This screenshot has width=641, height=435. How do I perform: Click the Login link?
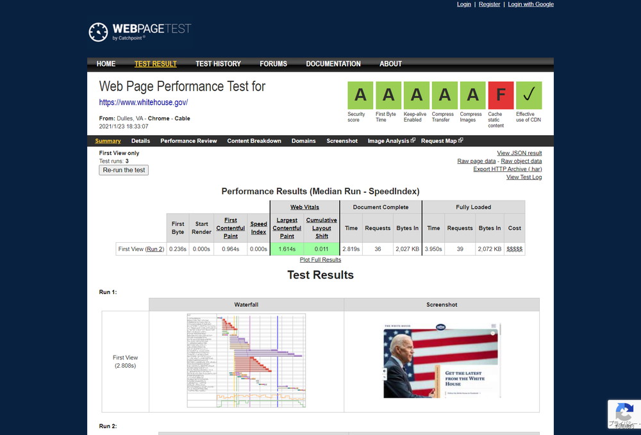[x=463, y=4]
